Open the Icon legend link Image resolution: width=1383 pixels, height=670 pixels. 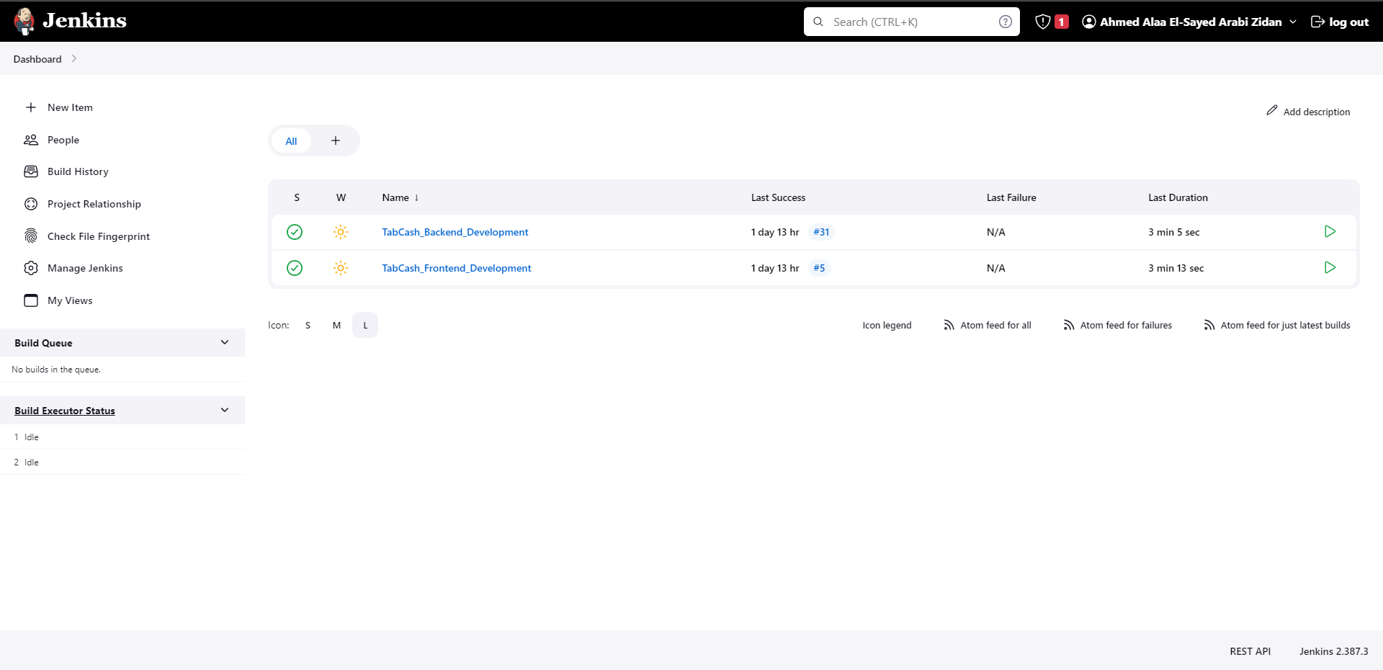tap(887, 325)
